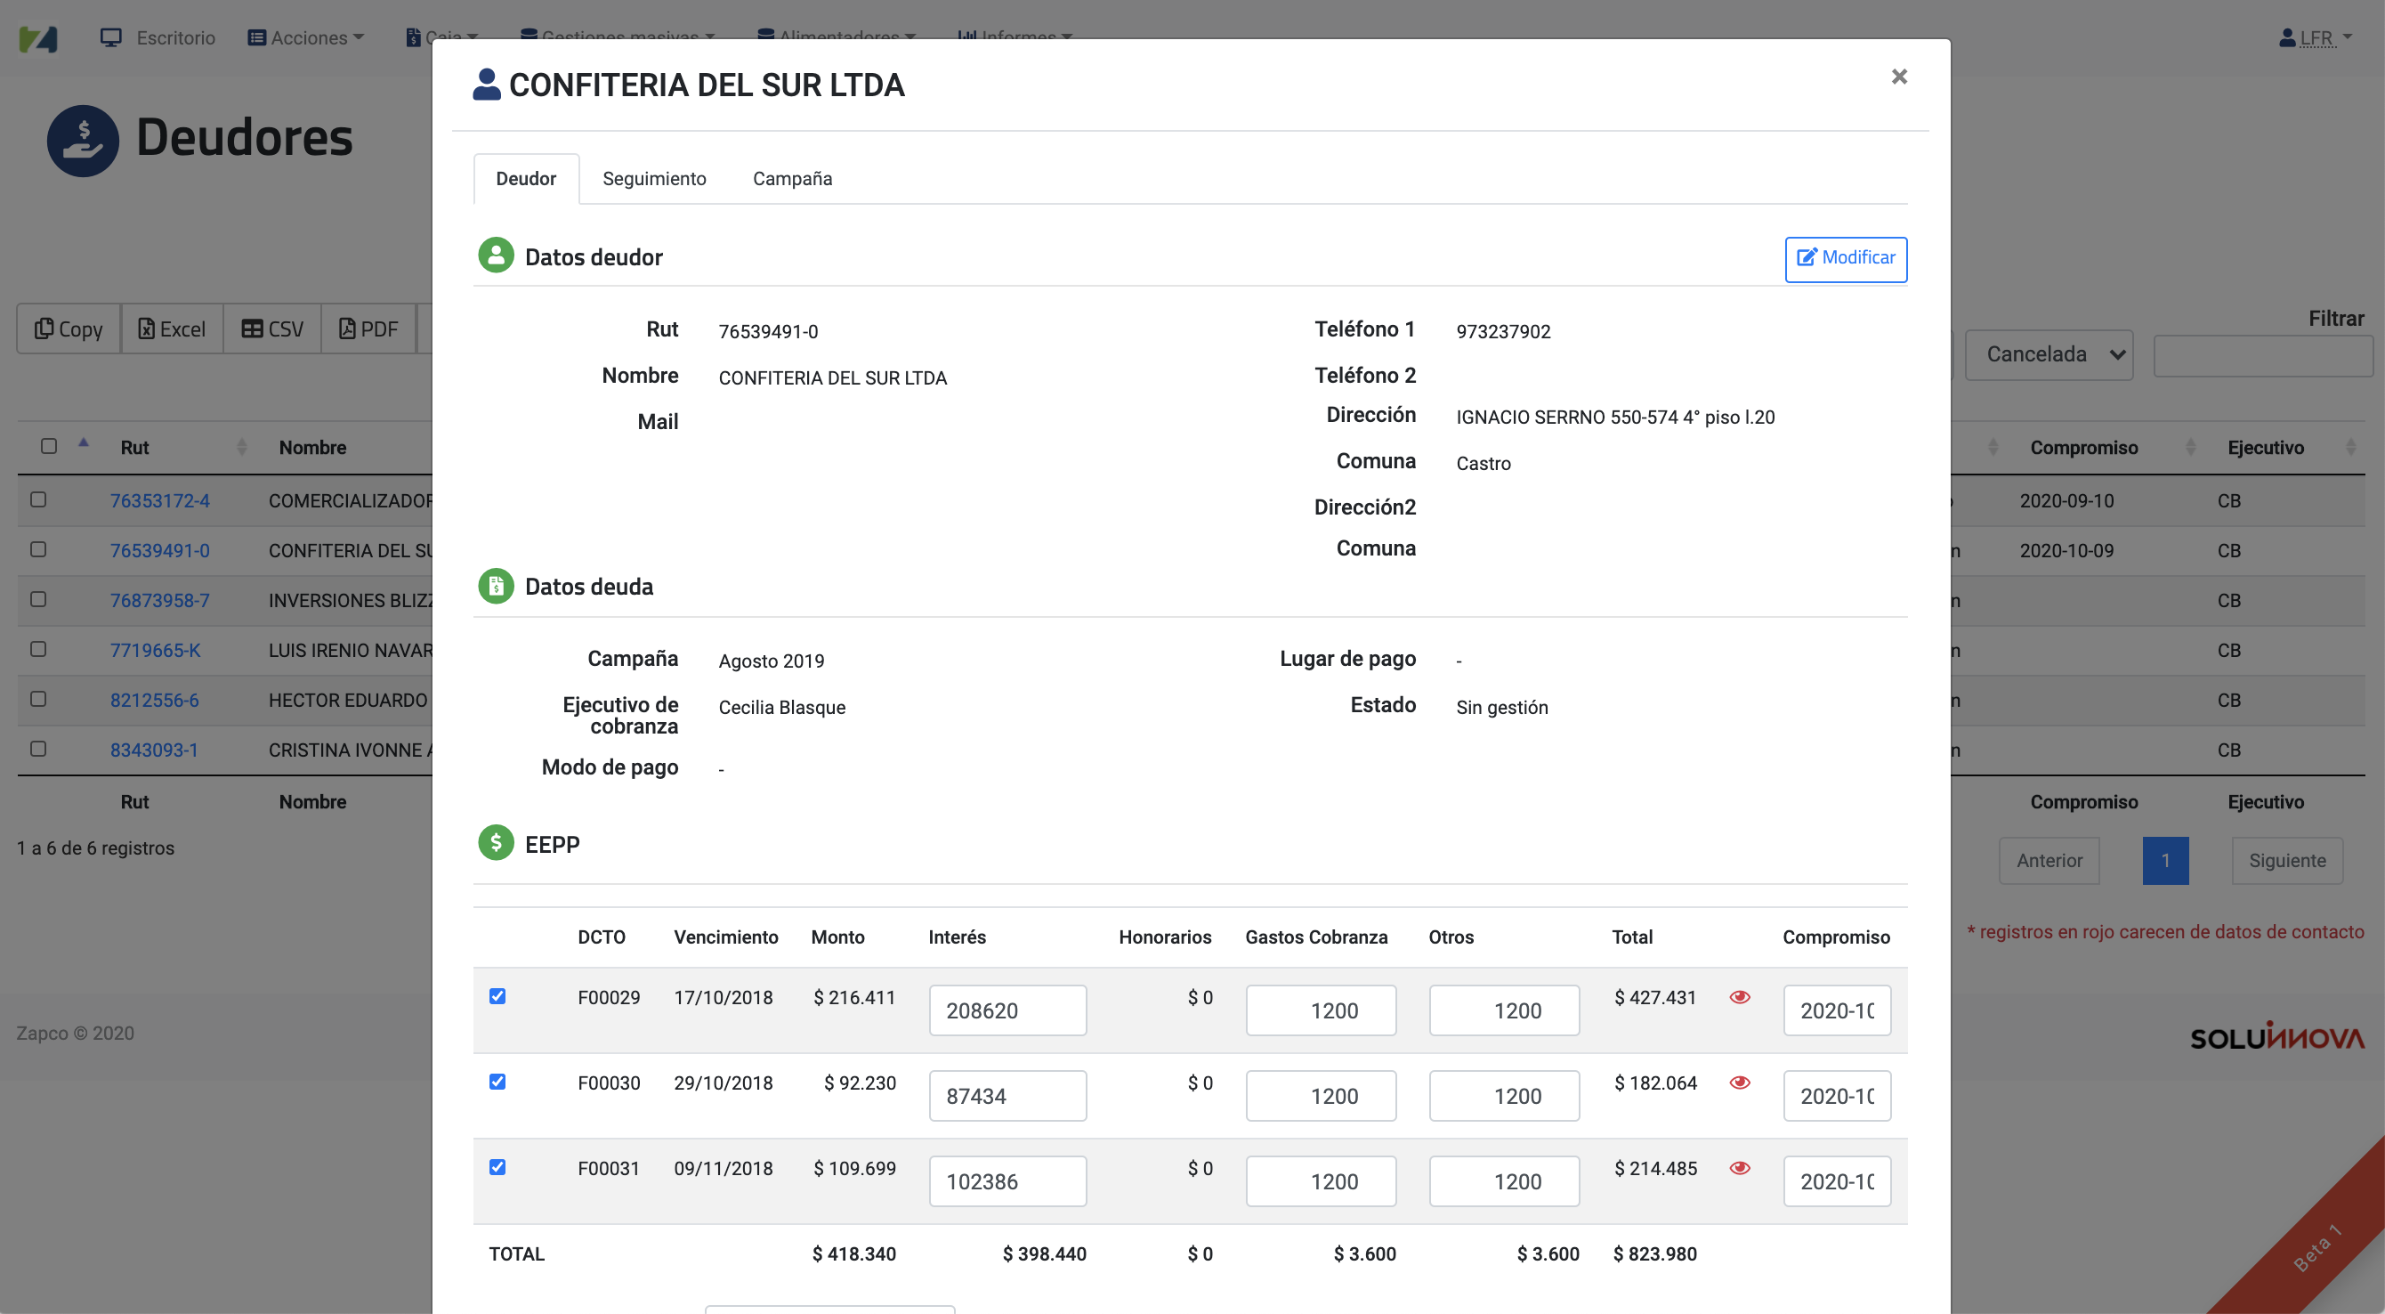Click the green Datos deudor icon
The image size is (2385, 1314).
[x=497, y=255]
